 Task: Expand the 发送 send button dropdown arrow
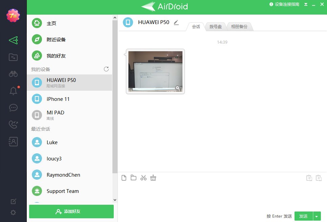(x=317, y=216)
